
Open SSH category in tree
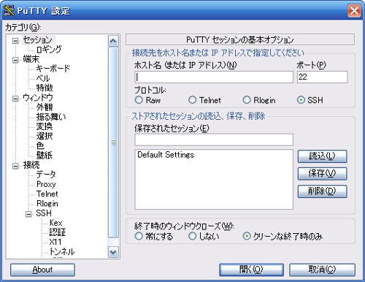pyautogui.click(x=44, y=213)
